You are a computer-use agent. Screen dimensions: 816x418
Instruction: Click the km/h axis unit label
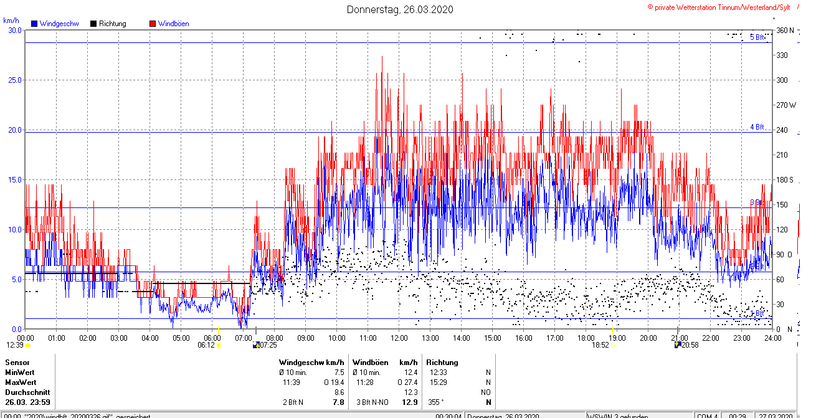click(12, 21)
